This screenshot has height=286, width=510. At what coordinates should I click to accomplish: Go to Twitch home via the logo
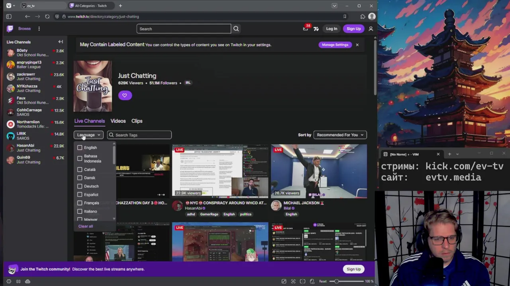10,29
